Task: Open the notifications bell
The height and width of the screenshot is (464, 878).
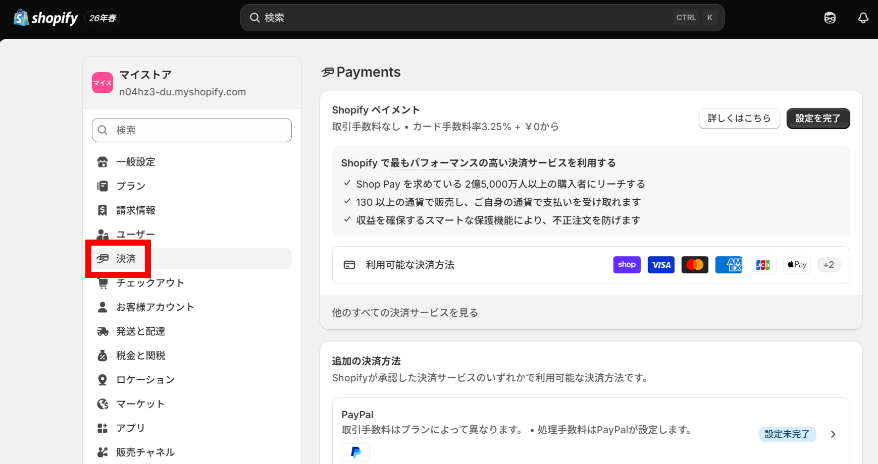Action: pyautogui.click(x=863, y=18)
